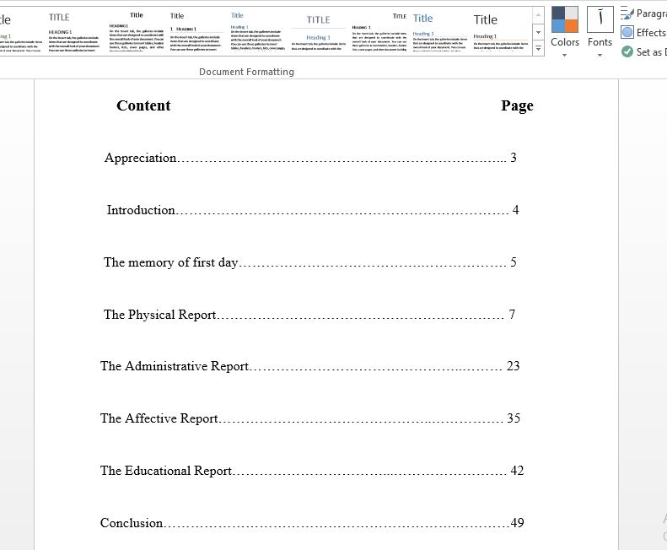Apply the centered gray TITLE style set

click(x=318, y=32)
